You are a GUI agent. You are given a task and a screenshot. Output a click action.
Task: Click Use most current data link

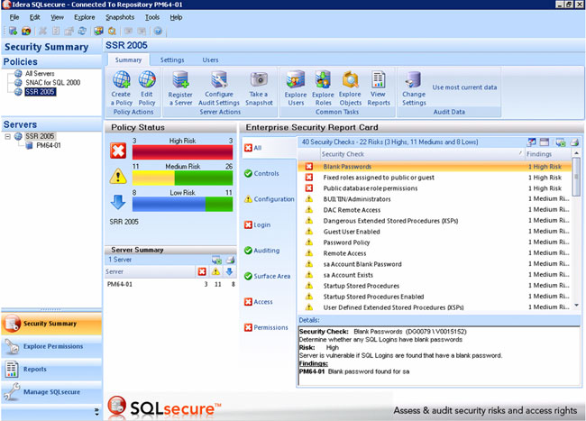(x=464, y=87)
